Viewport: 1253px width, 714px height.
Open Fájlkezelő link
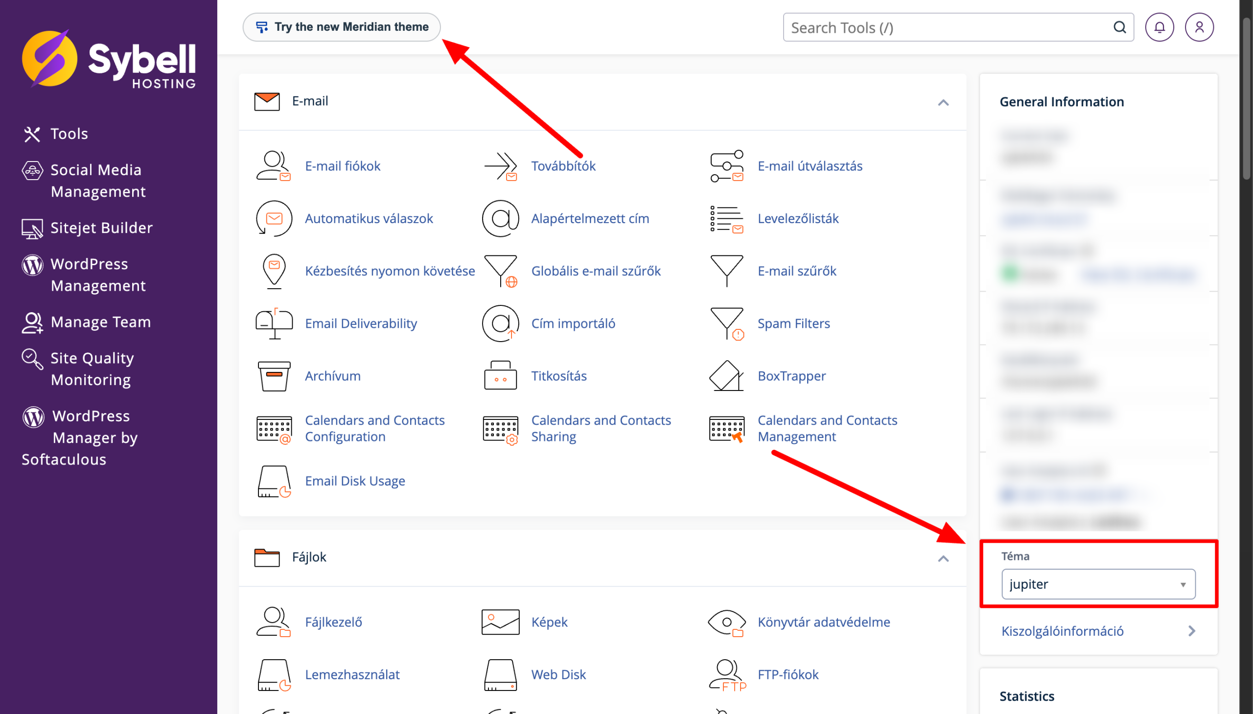(333, 622)
